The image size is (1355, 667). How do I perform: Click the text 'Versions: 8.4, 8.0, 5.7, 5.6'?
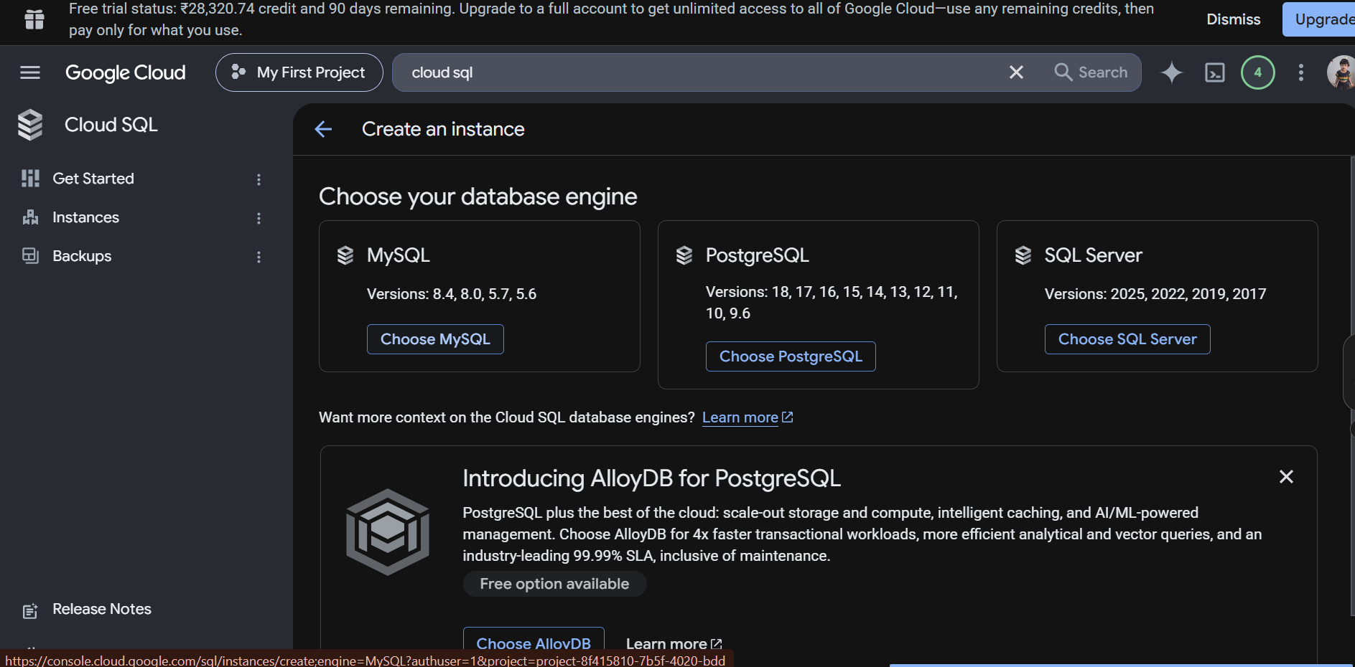click(452, 294)
